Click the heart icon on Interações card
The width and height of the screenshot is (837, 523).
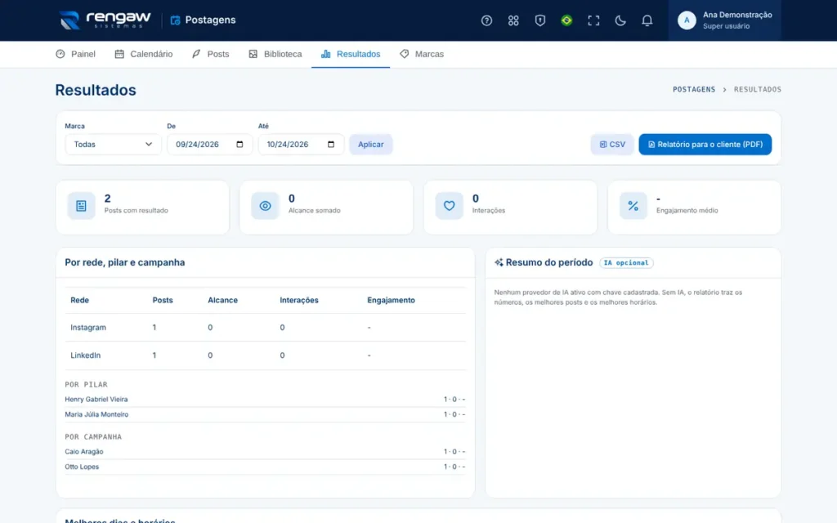coord(449,205)
